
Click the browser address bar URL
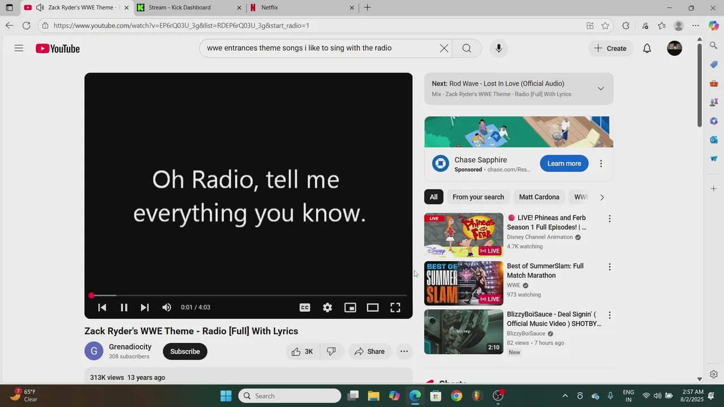(x=181, y=25)
